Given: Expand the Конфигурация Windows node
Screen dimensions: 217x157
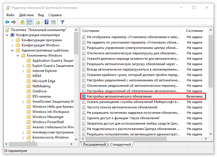Looking at the screenshot, I should pos(12,45).
